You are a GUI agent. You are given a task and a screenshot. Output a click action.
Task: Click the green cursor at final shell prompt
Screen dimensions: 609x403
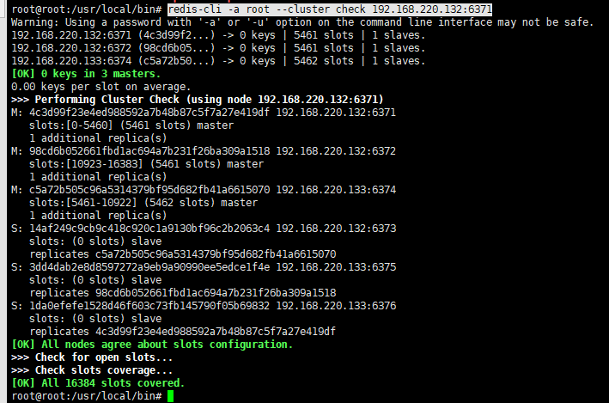click(171, 396)
